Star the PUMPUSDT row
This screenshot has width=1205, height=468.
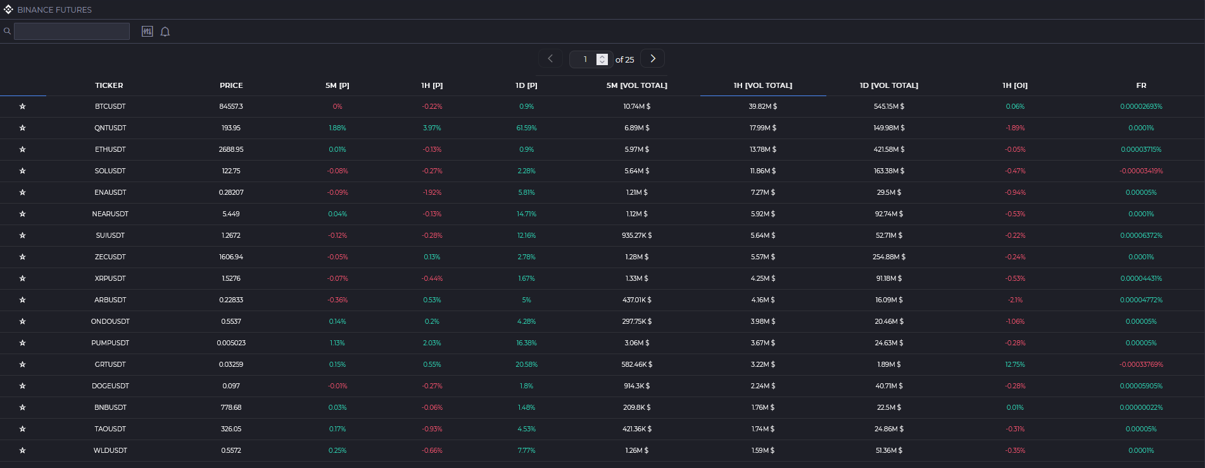click(23, 343)
